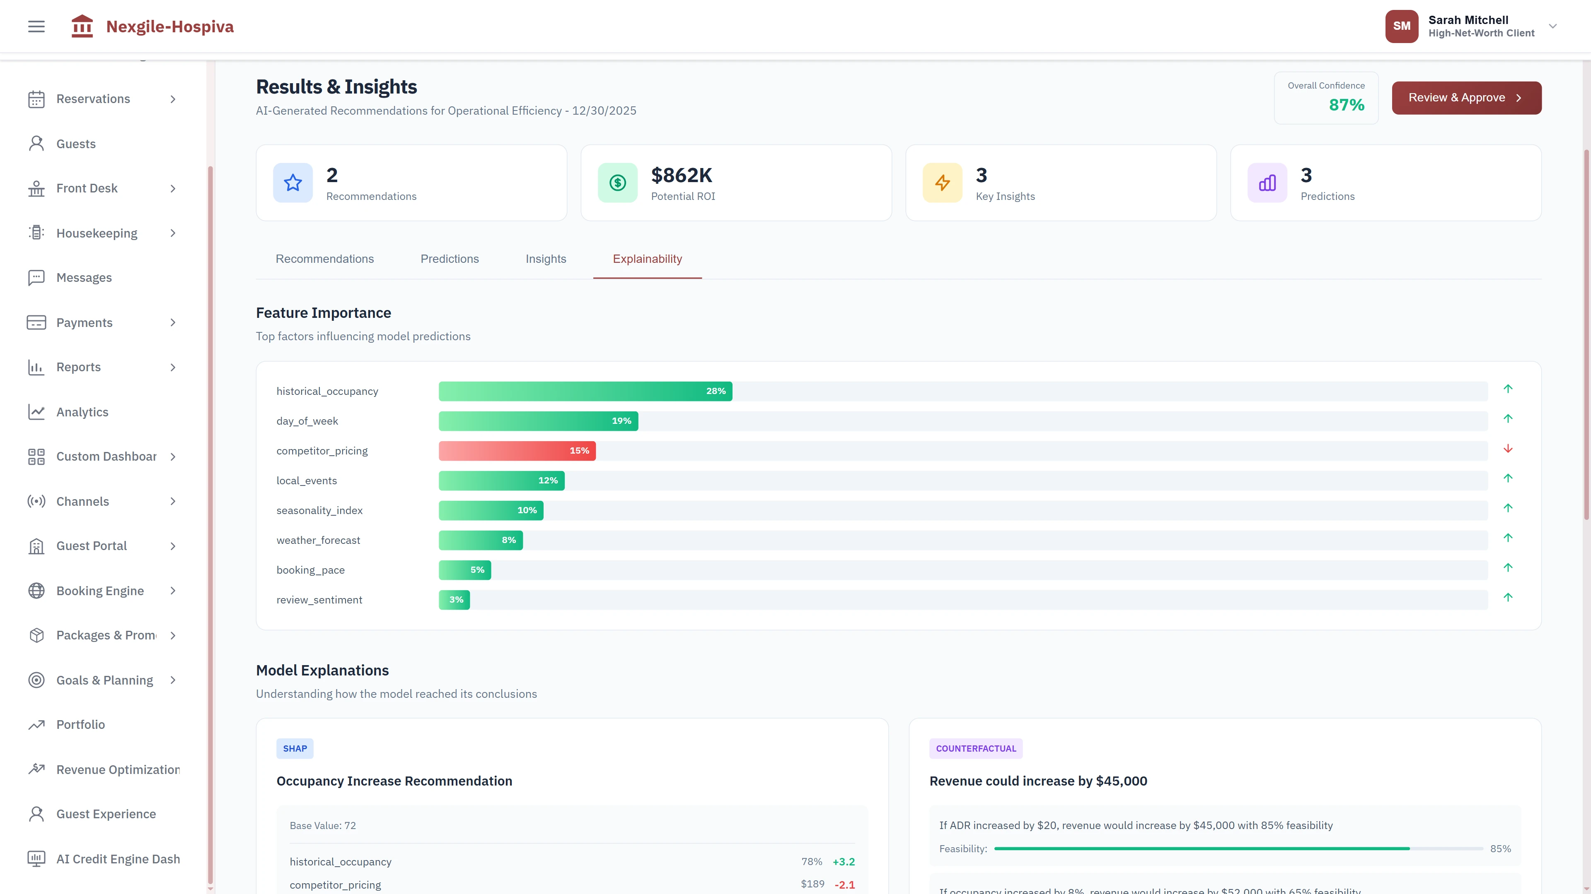Click the Channels broadcast icon
This screenshot has height=894, width=1591.
click(x=36, y=501)
